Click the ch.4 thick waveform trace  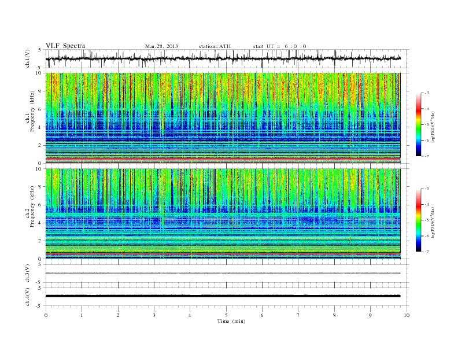click(223, 296)
